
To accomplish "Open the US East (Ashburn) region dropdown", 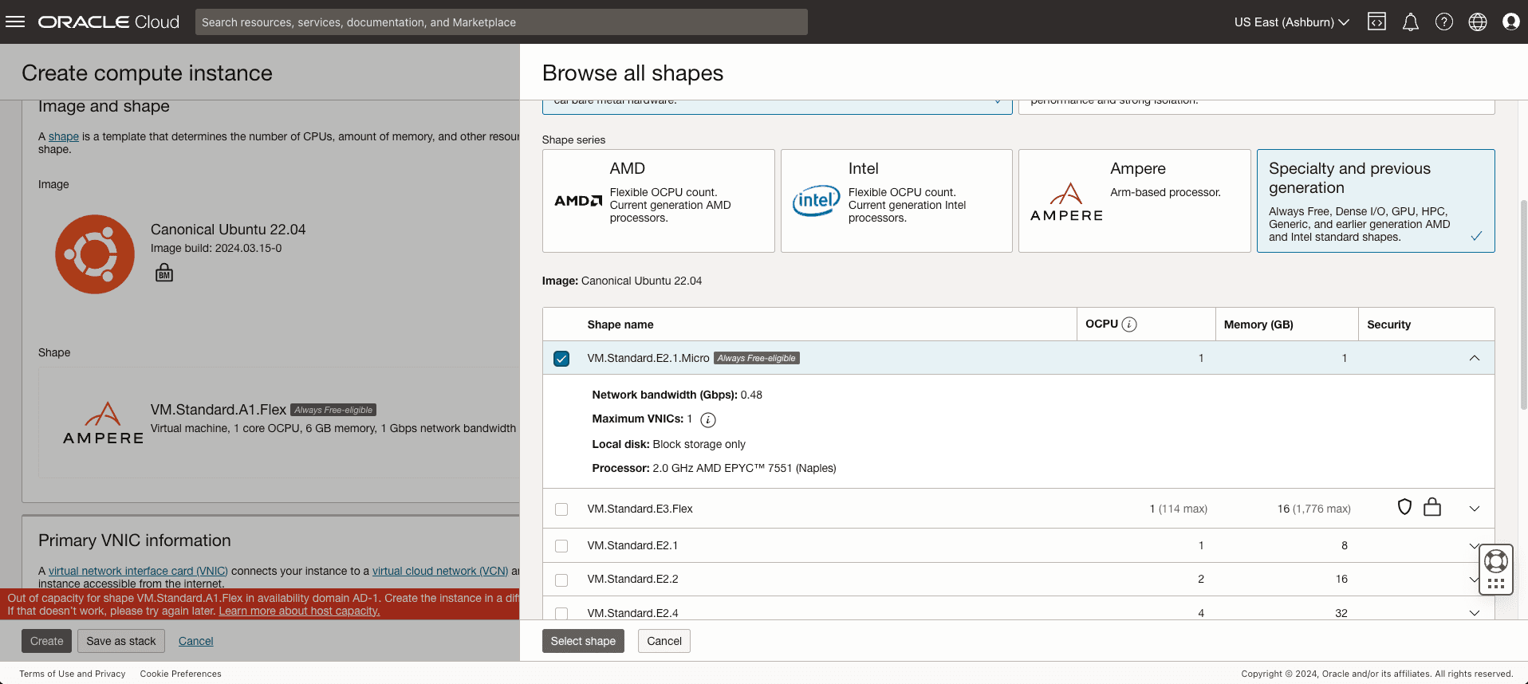I will tap(1290, 22).
